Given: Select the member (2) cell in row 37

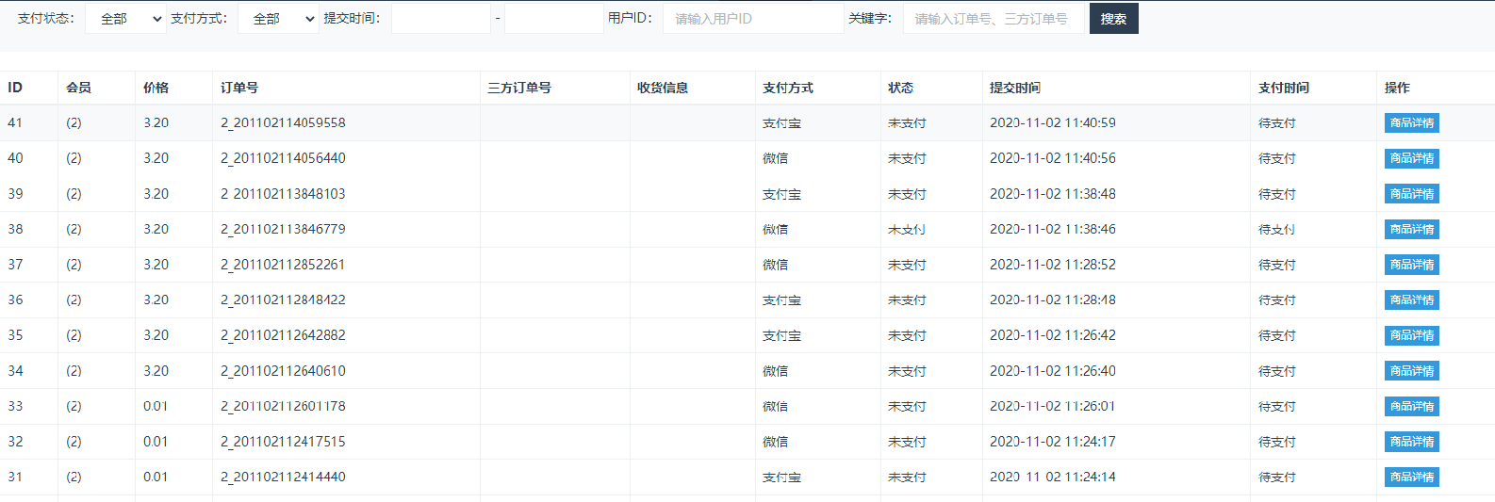Looking at the screenshot, I should tap(74, 265).
